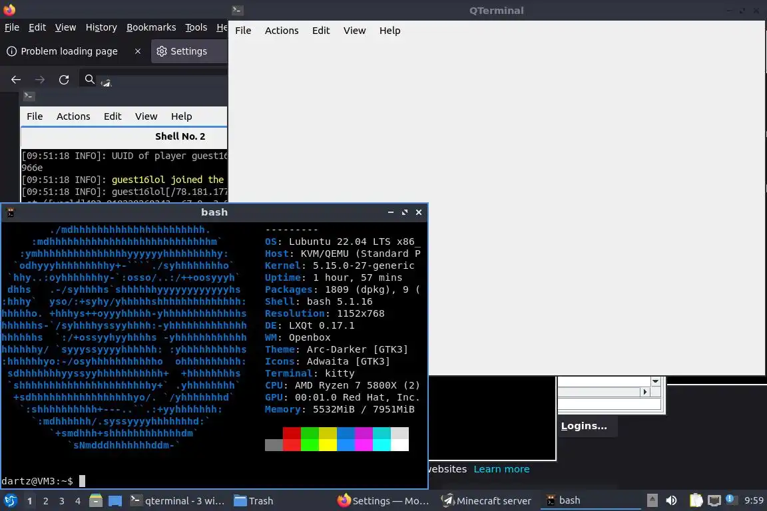The width and height of the screenshot is (767, 511).
Task: Open the Firefox Tools menu
Action: tap(196, 27)
